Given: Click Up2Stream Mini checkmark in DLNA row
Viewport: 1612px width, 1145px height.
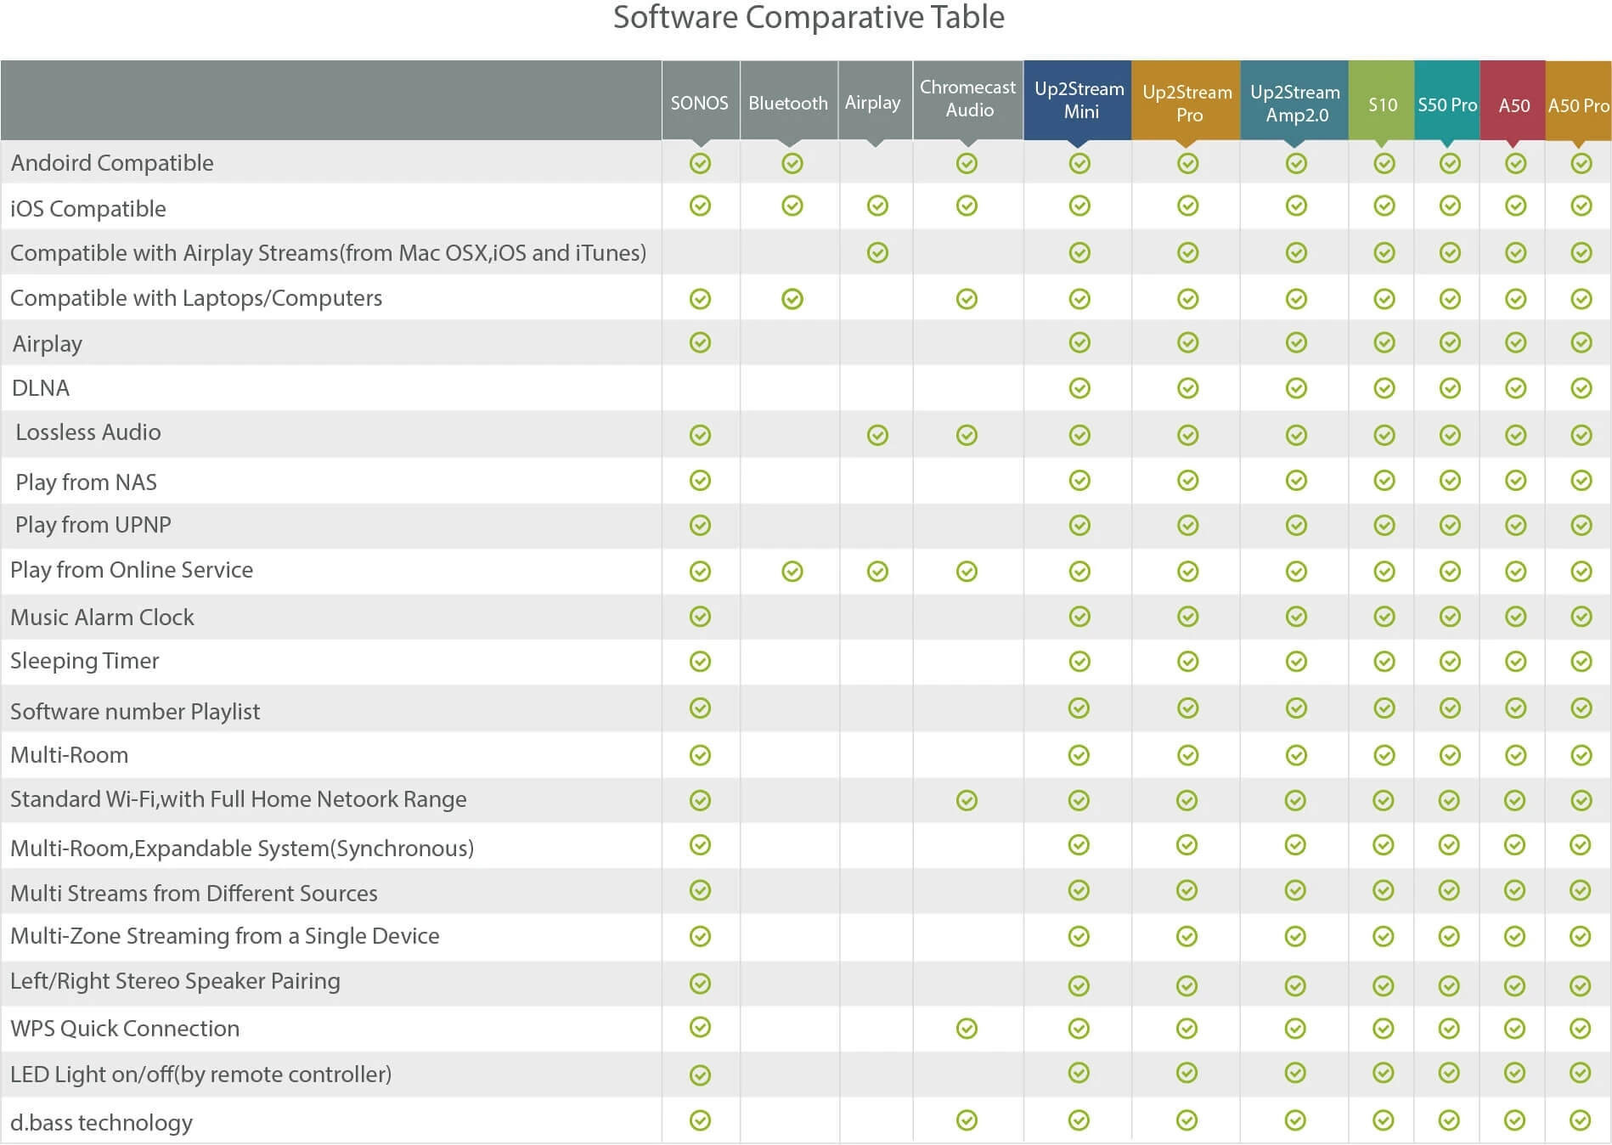Looking at the screenshot, I should (x=1079, y=388).
